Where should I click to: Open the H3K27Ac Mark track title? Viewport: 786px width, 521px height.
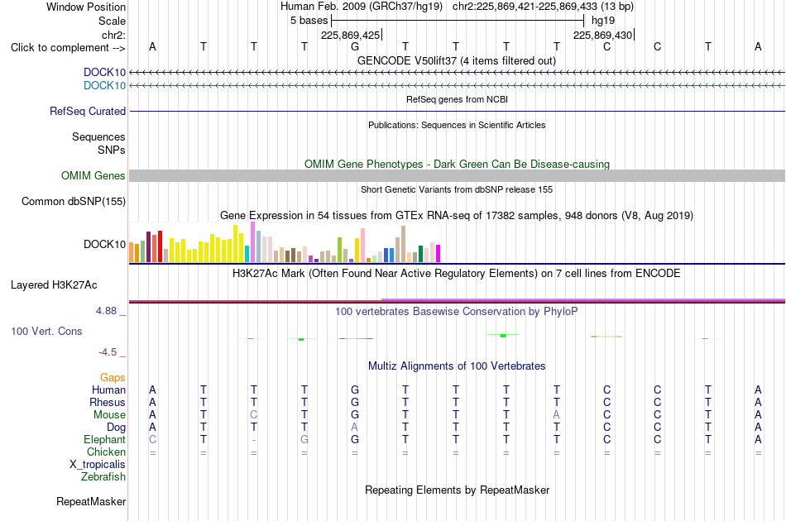457,274
